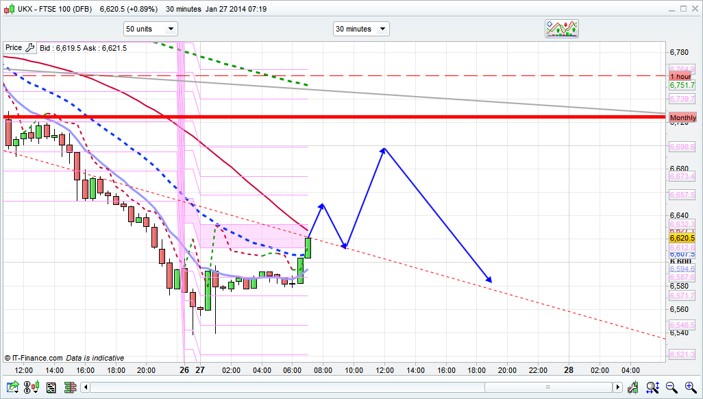
Task: Open Price settings wrench icon
Action: pos(29,48)
